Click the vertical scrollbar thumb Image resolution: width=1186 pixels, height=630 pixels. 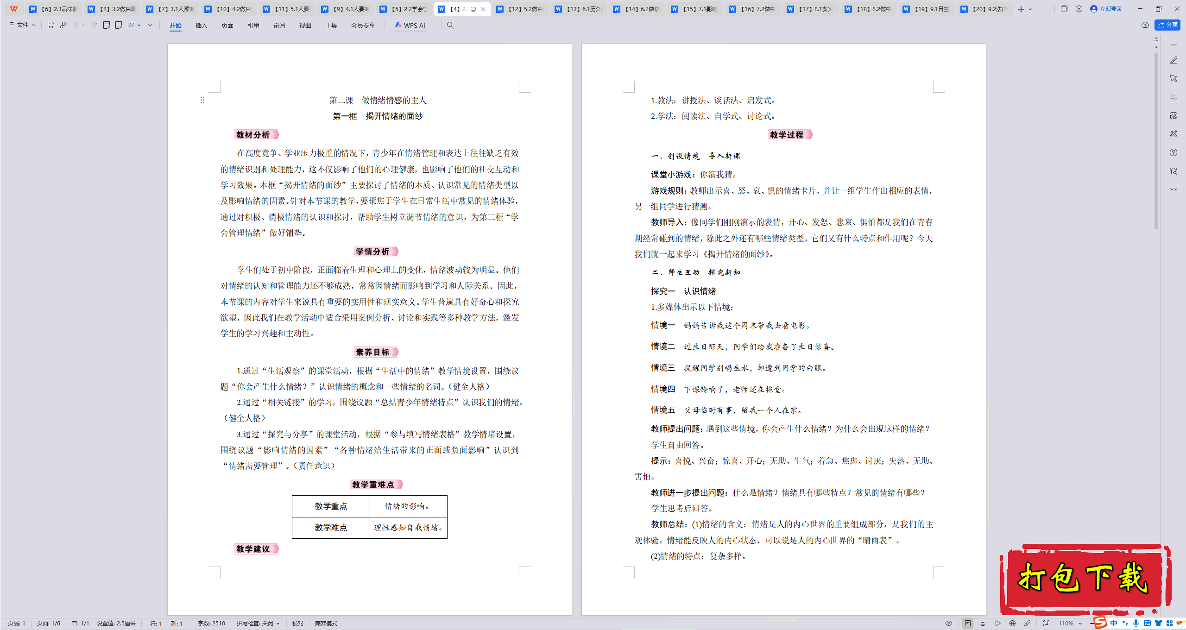pyautogui.click(x=1156, y=140)
